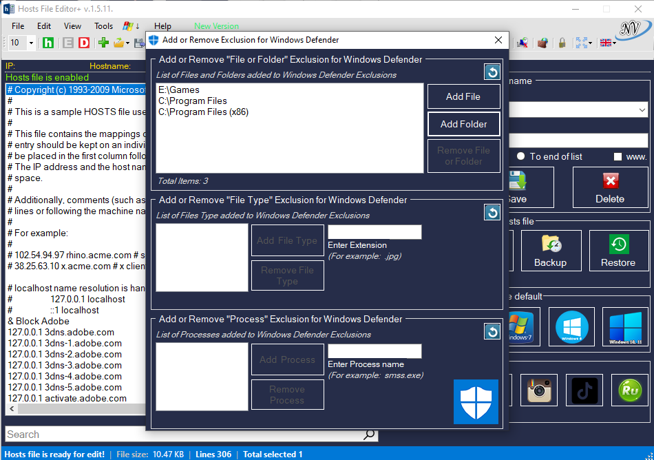The height and width of the screenshot is (460, 654).
Task: Click the Enter Extension input field
Action: [375, 232]
